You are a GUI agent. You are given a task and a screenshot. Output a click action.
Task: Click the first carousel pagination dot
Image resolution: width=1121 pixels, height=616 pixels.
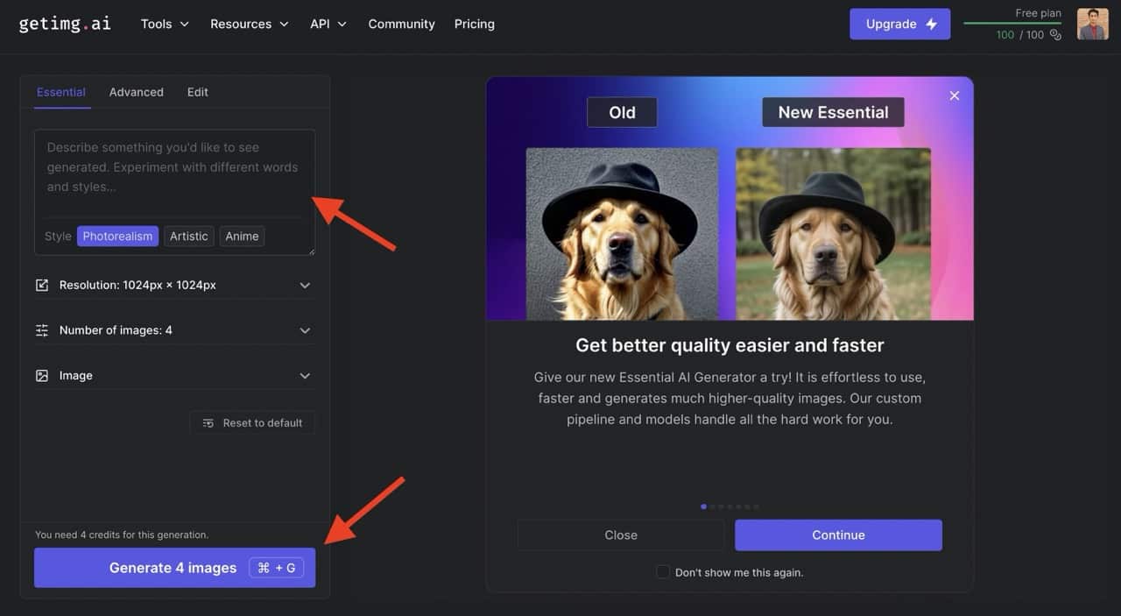703,506
